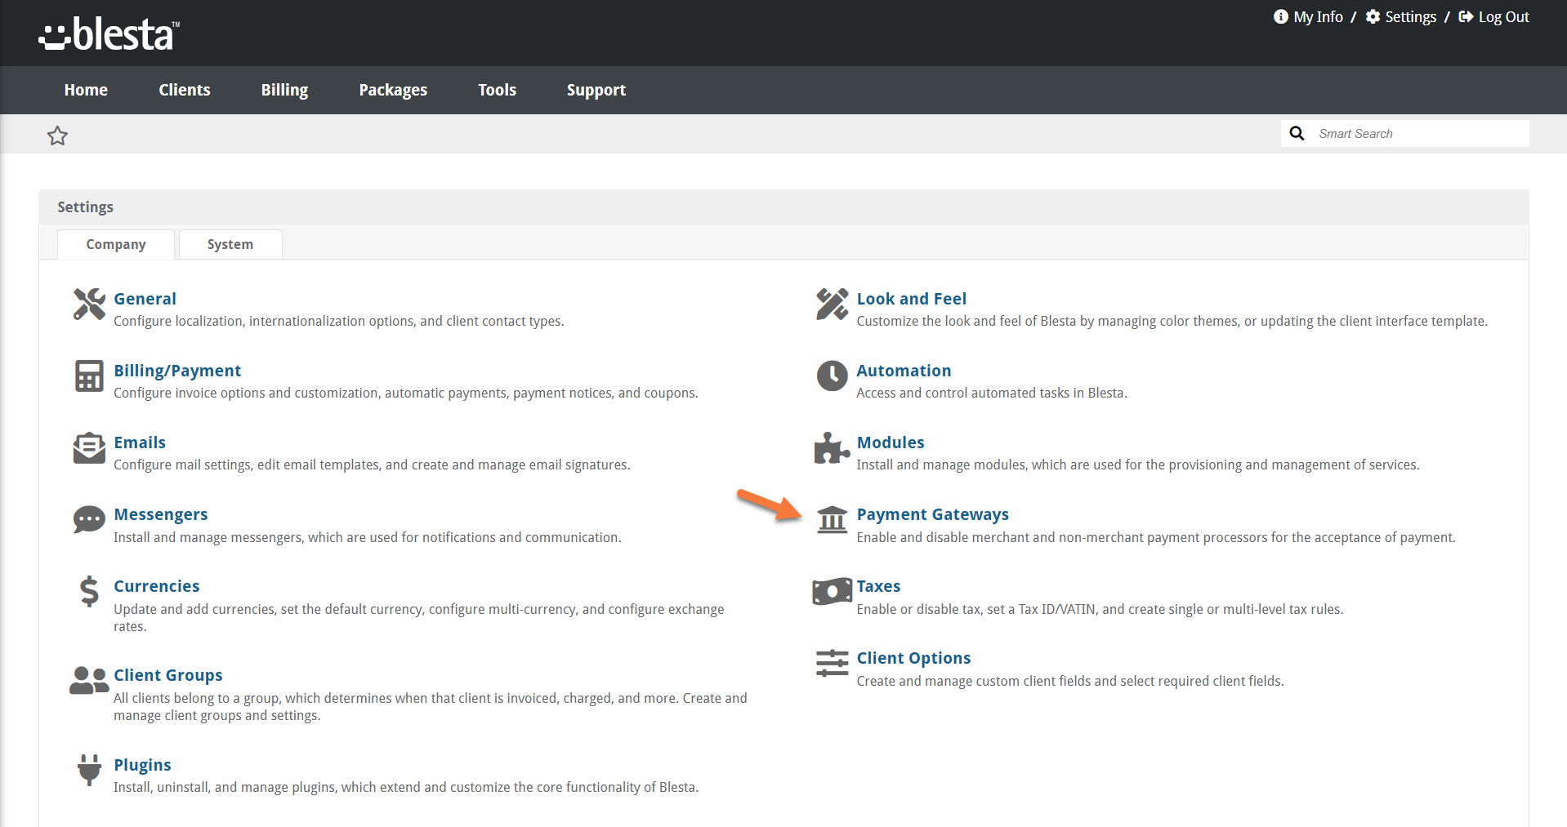Open the Taxes settings link
This screenshot has height=827, width=1567.
pos(878,586)
